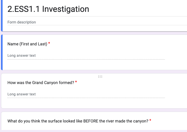
Task: Click the blue left edge of the Name card
Action: 2,52
